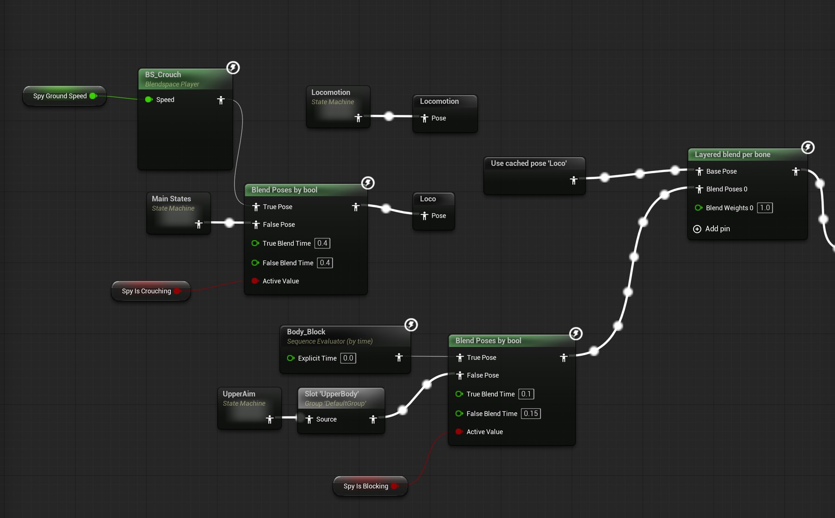Select the Body_Block Sequence Evaluator header

coord(345,336)
